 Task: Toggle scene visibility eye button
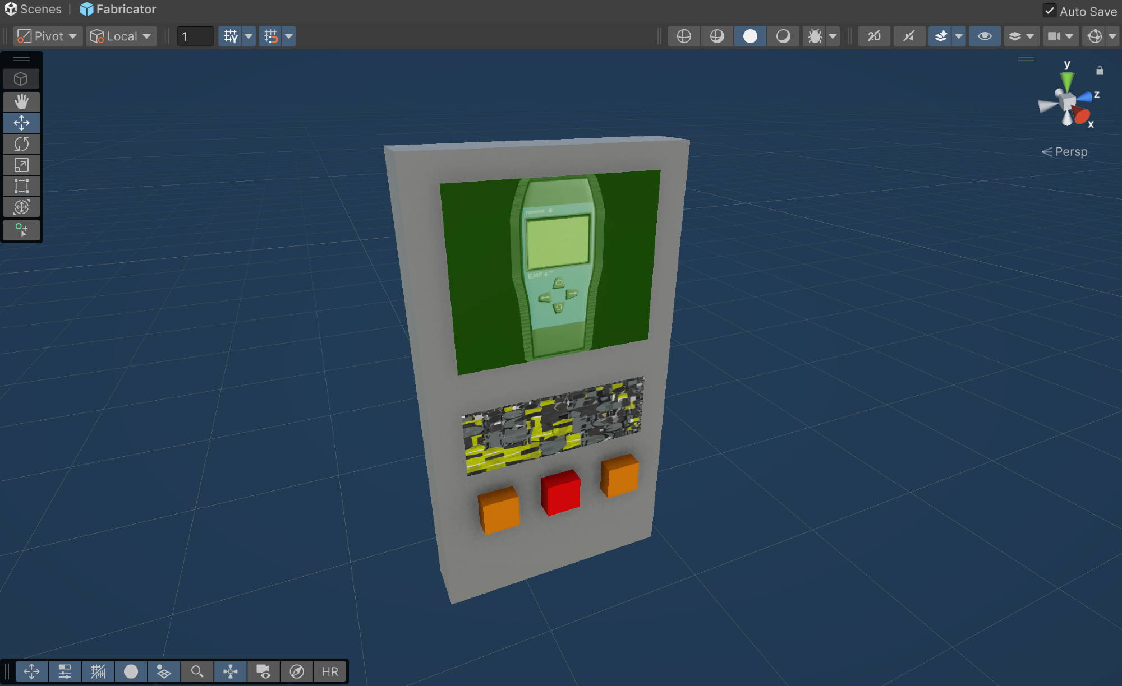[x=985, y=36]
